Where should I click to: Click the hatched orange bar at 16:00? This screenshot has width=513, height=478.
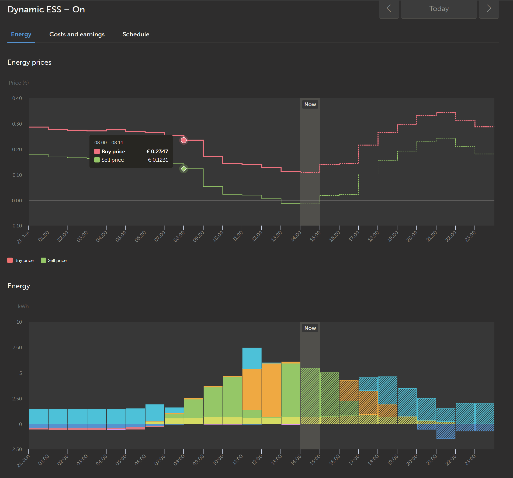349,390
